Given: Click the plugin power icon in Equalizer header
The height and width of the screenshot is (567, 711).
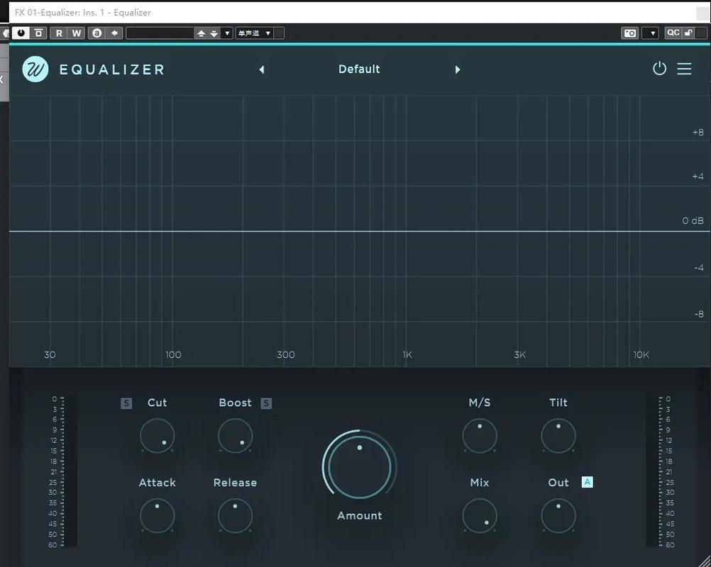Looking at the screenshot, I should [x=659, y=69].
